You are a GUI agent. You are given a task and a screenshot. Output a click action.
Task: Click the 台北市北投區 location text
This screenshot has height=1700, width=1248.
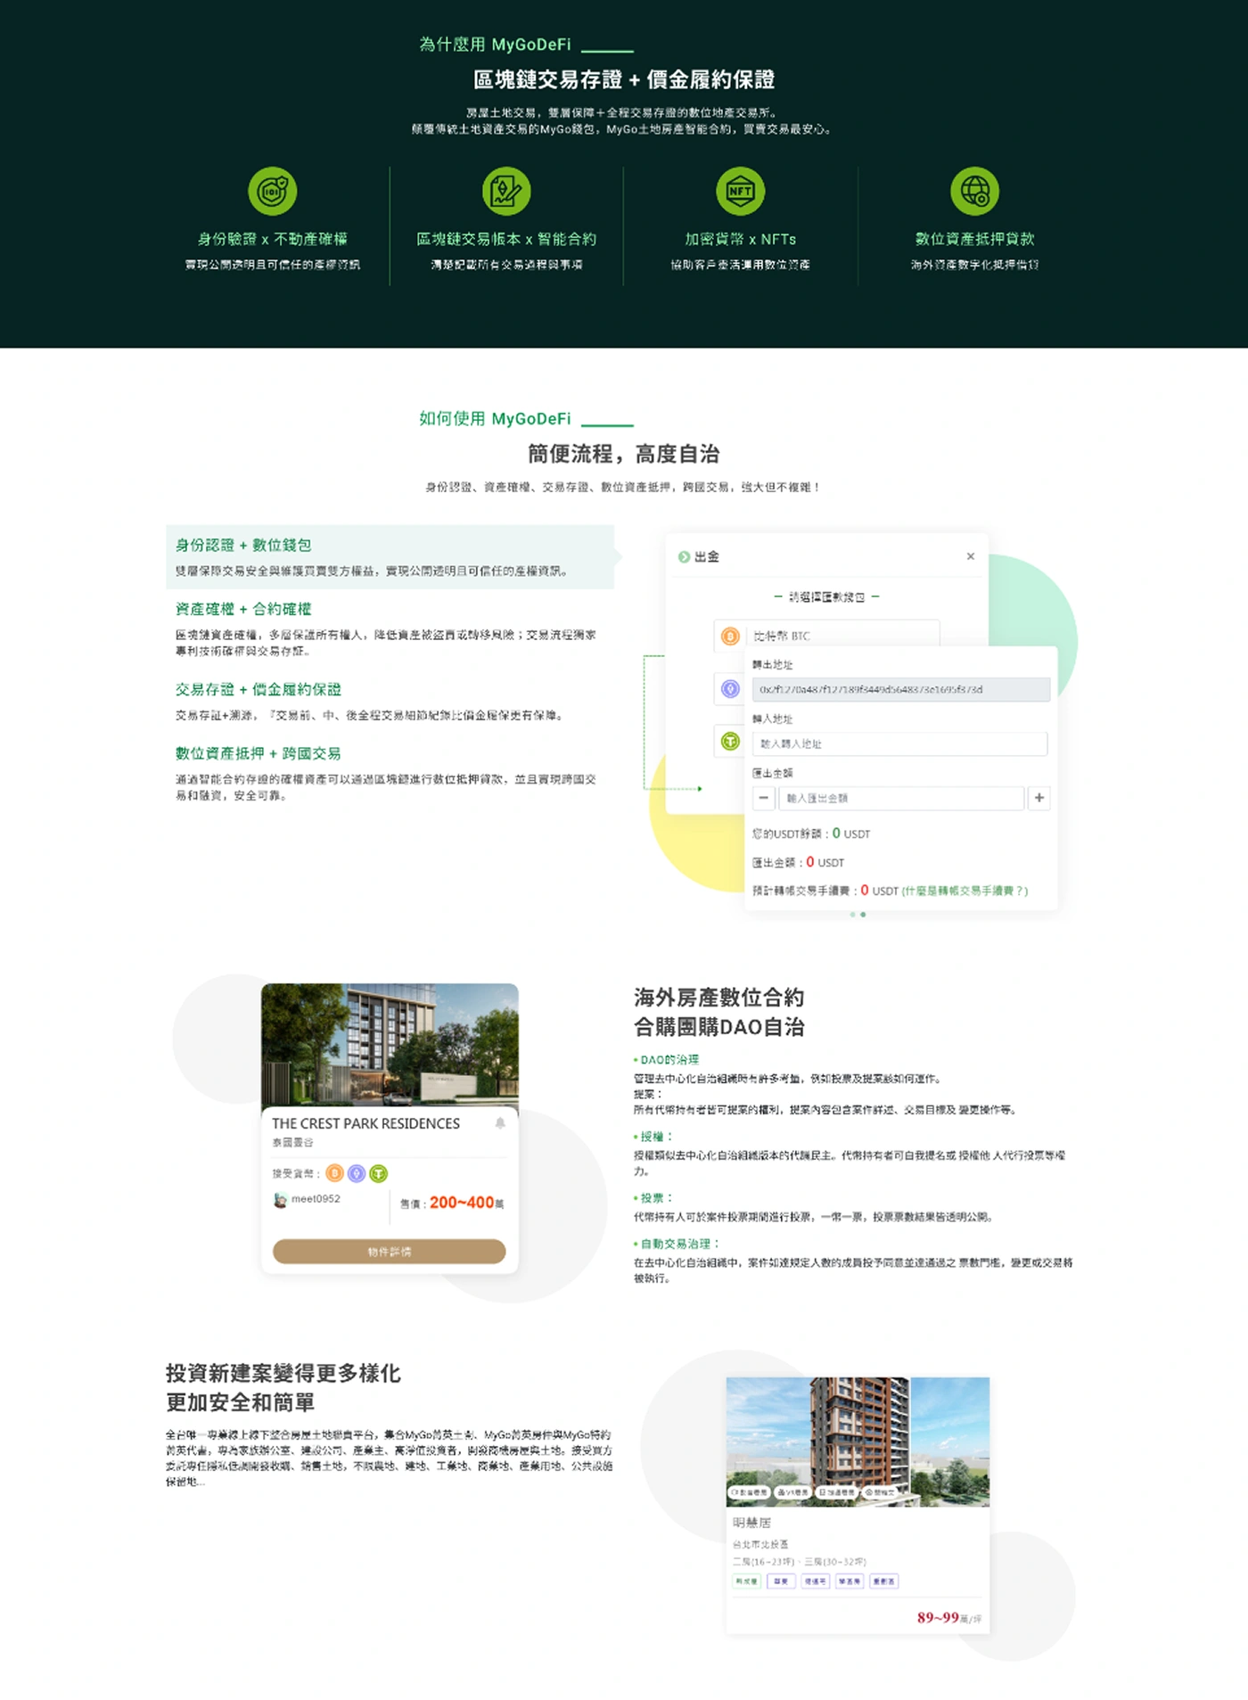tap(760, 1544)
